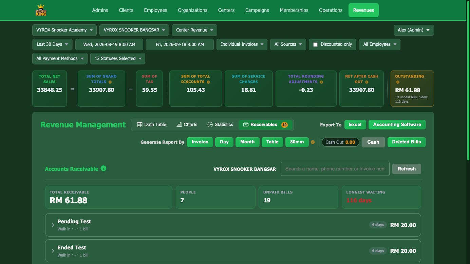This screenshot has height=264, width=470.
Task: Click the Longest Waiting 116 days value
Action: coord(359,200)
